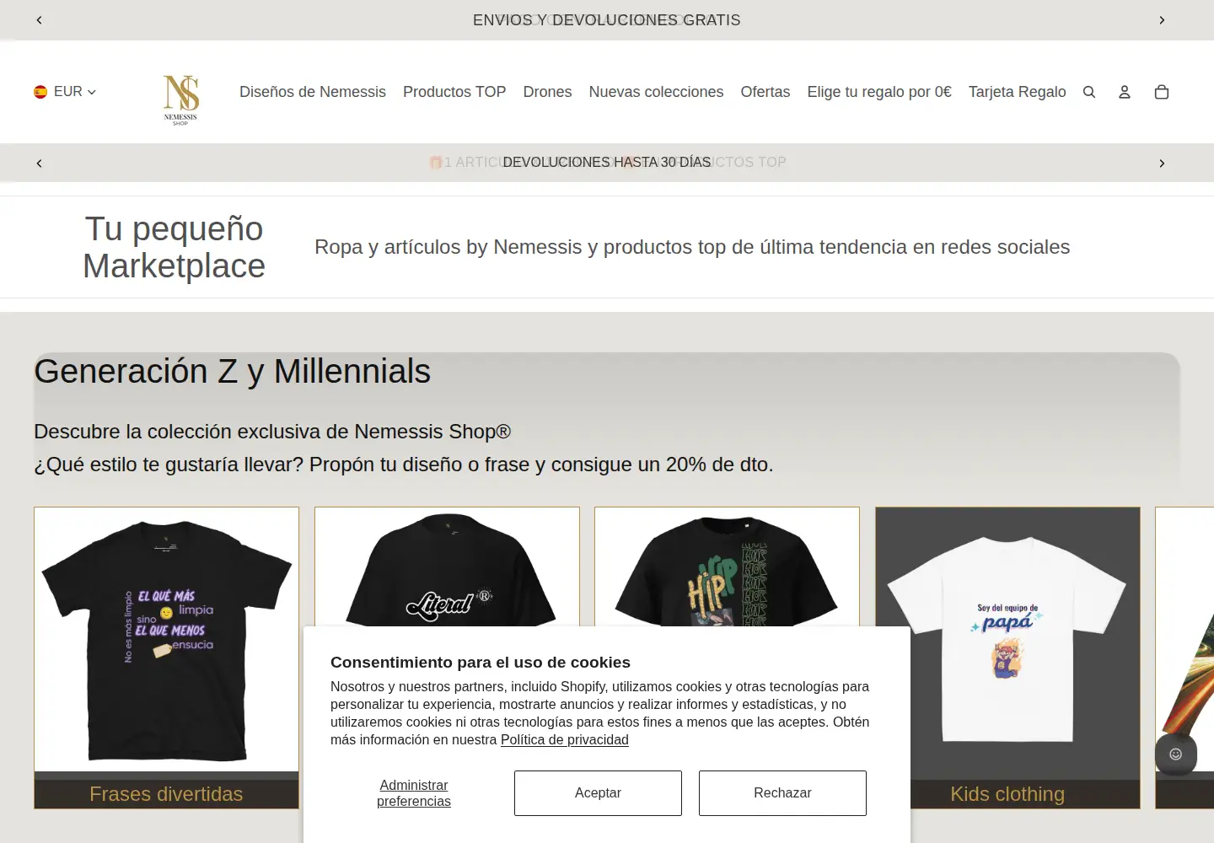This screenshot has width=1214, height=843.
Task: Go to next top announcement
Action: coord(1162,20)
